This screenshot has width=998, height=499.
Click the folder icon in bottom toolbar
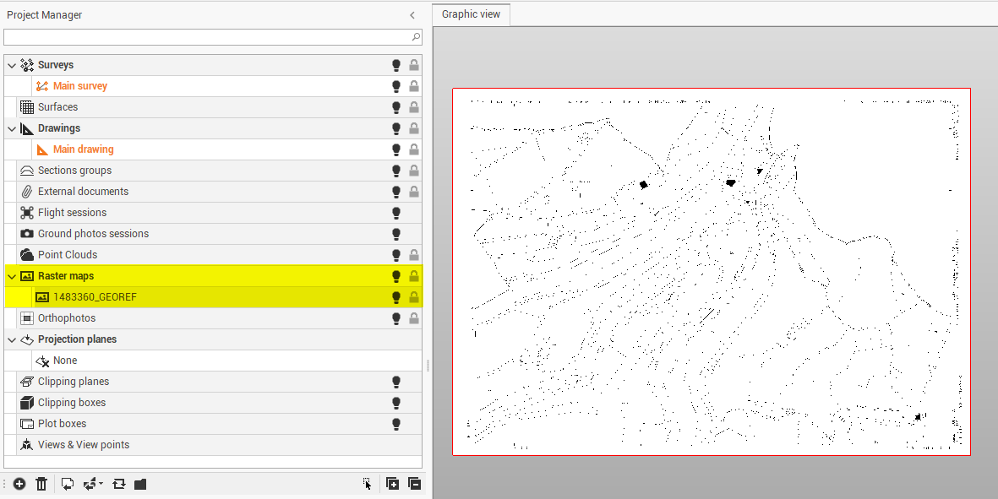(x=140, y=484)
